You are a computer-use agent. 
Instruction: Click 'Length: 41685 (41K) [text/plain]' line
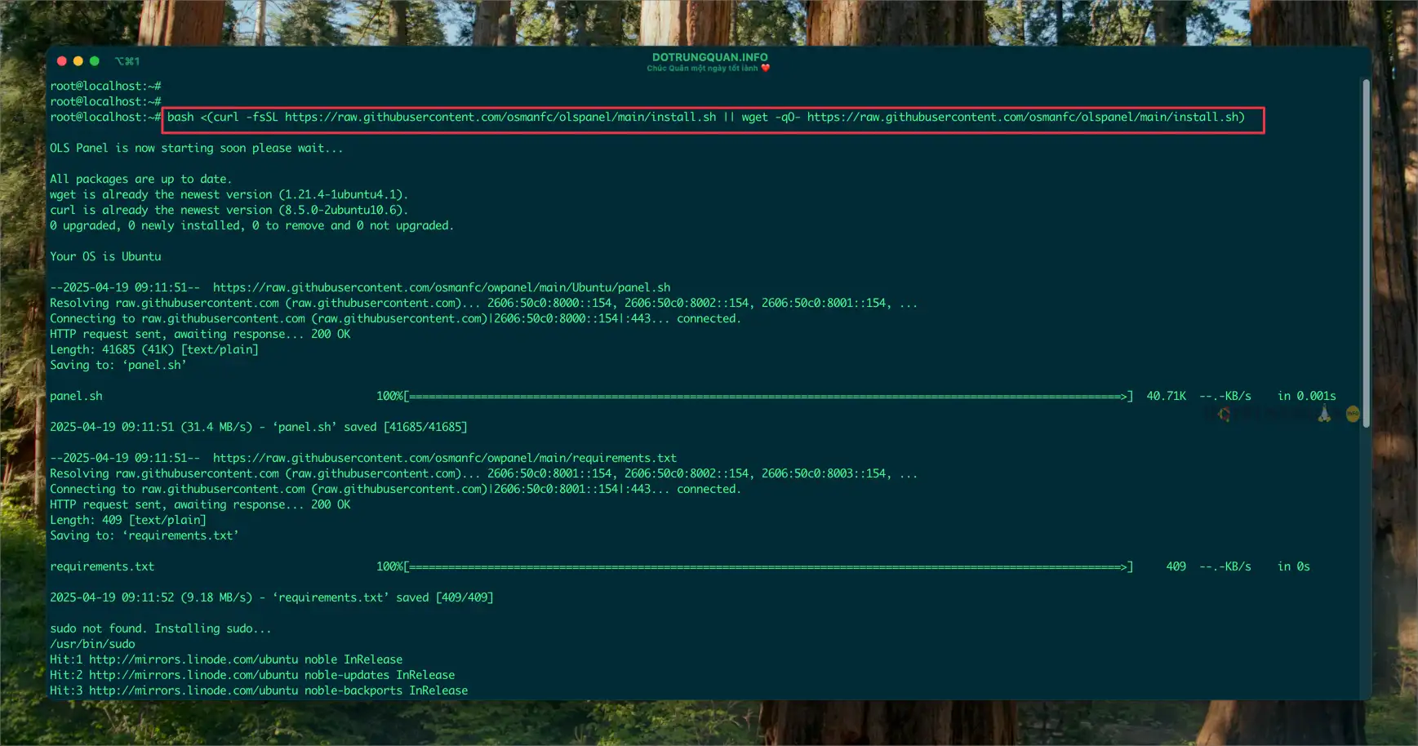click(154, 349)
